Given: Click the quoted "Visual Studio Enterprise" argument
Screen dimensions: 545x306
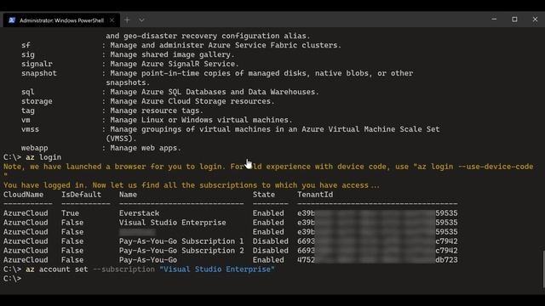Looking at the screenshot, I should point(217,269).
